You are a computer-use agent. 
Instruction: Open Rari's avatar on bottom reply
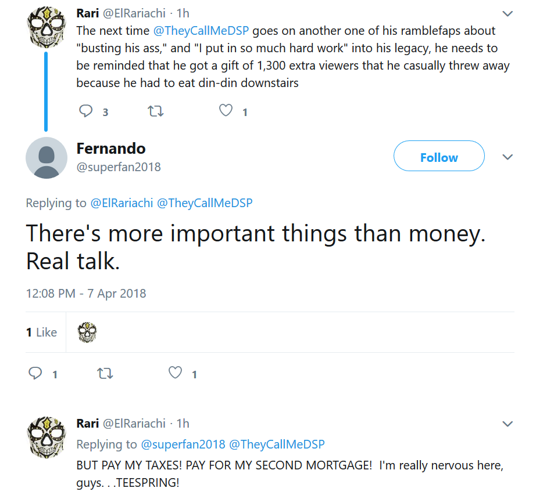pyautogui.click(x=46, y=437)
